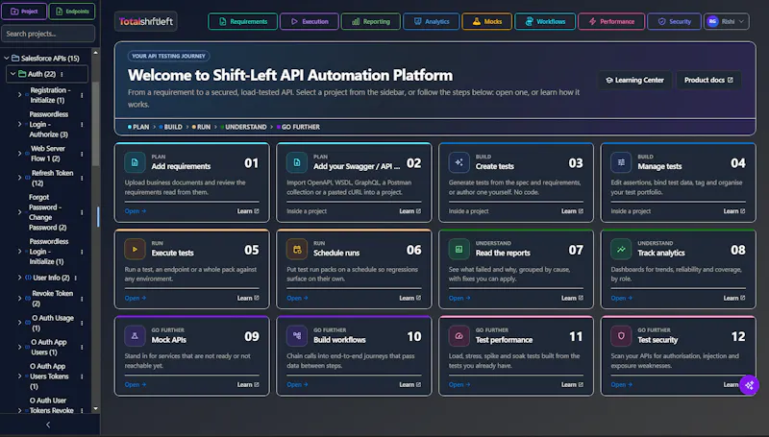The width and height of the screenshot is (769, 437).
Task: Expand the User Info (2) node
Action: pyautogui.click(x=19, y=278)
